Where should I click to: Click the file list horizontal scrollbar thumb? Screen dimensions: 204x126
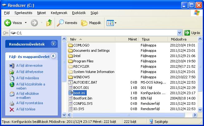tap(128, 115)
